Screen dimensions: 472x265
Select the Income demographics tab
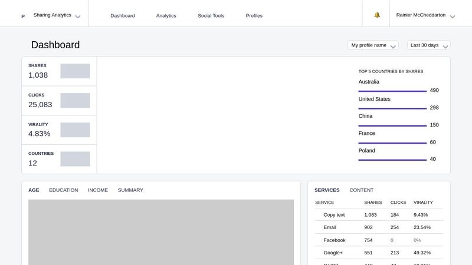point(98,190)
